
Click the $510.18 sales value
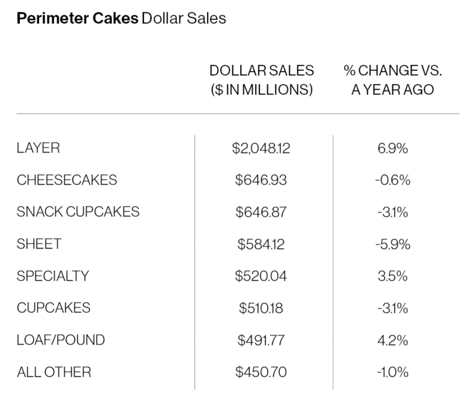(261, 308)
